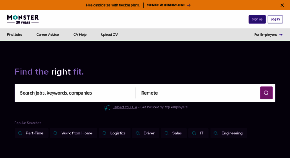The width and height of the screenshot is (290, 158).
Task: Click the Sign up button
Action: point(257,19)
